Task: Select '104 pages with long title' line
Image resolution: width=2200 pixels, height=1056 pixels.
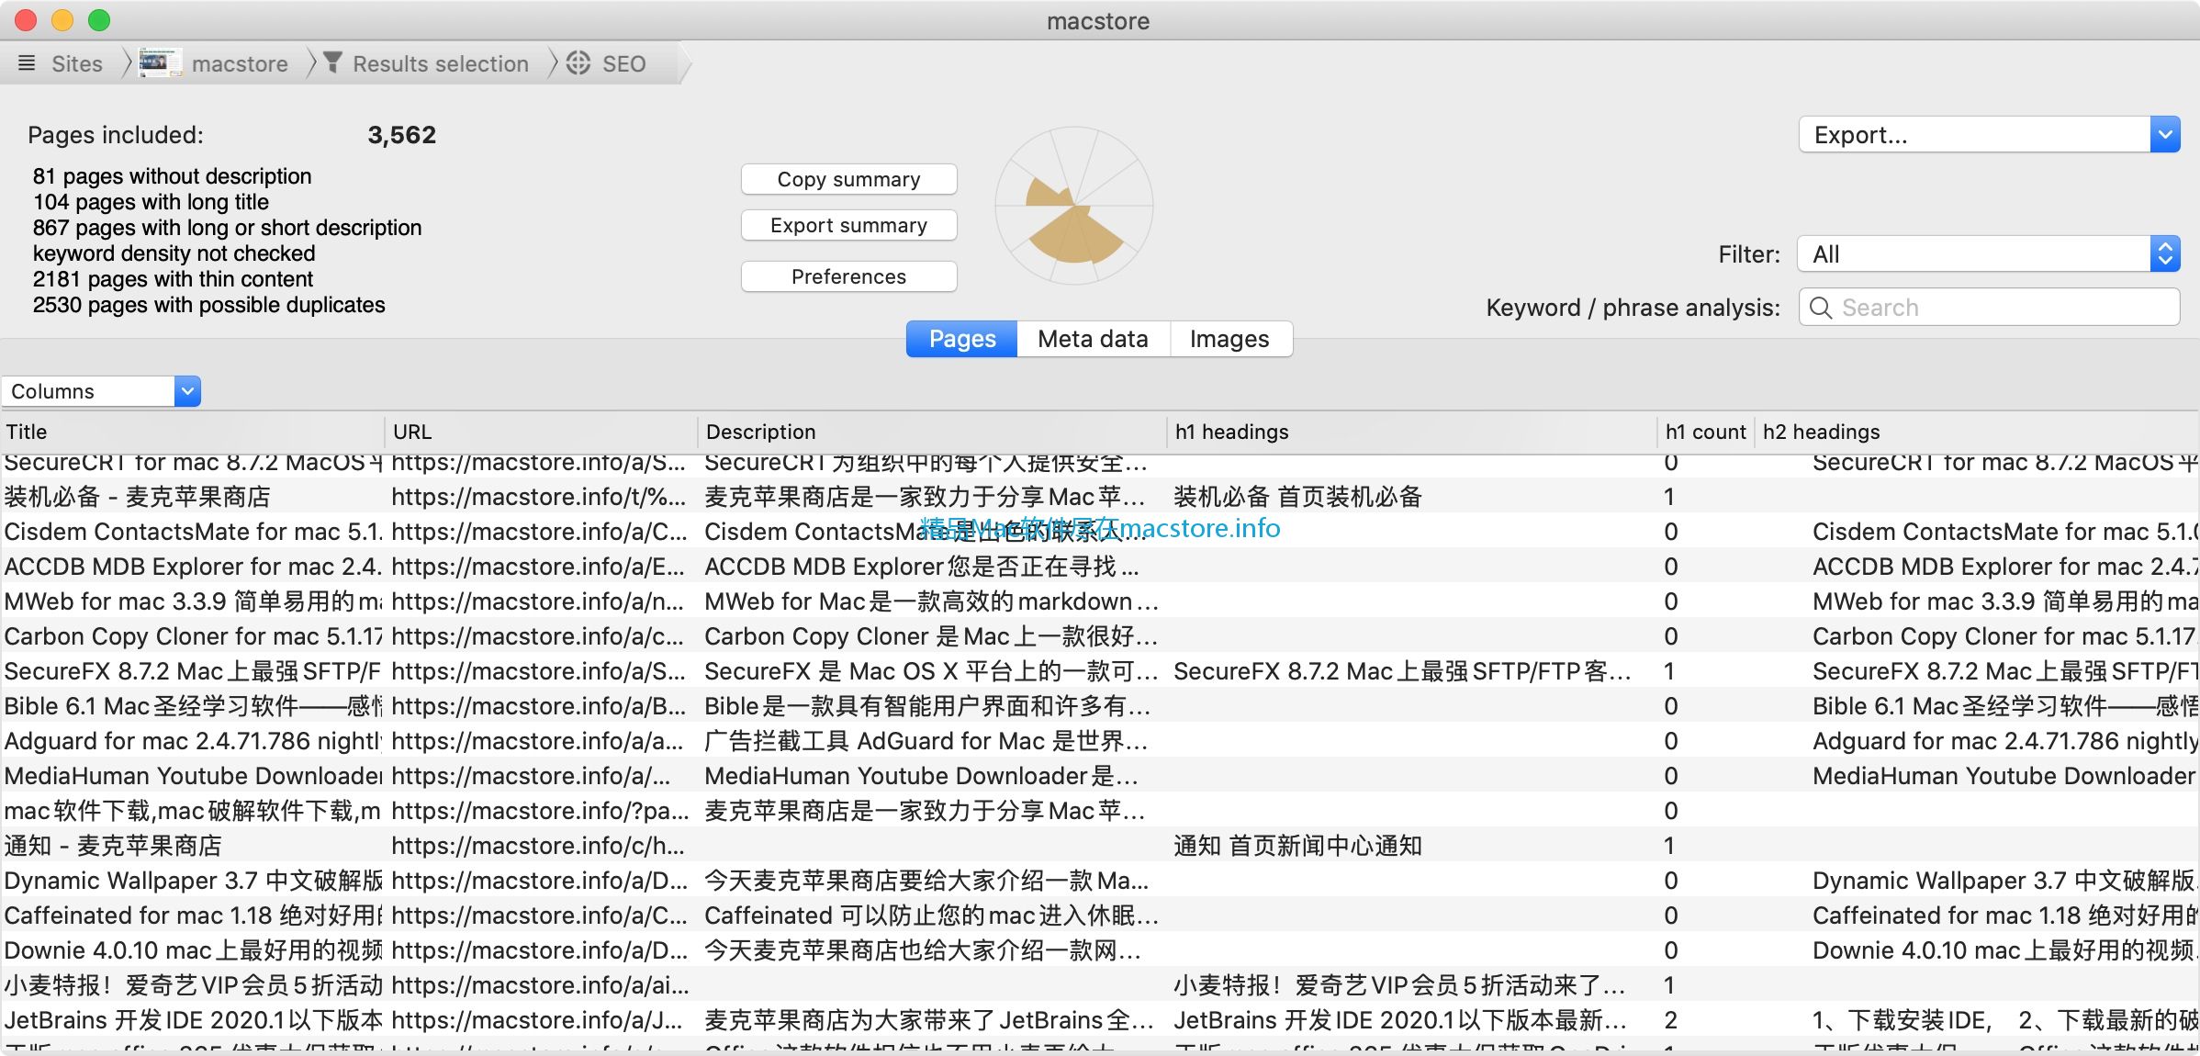Action: (151, 202)
